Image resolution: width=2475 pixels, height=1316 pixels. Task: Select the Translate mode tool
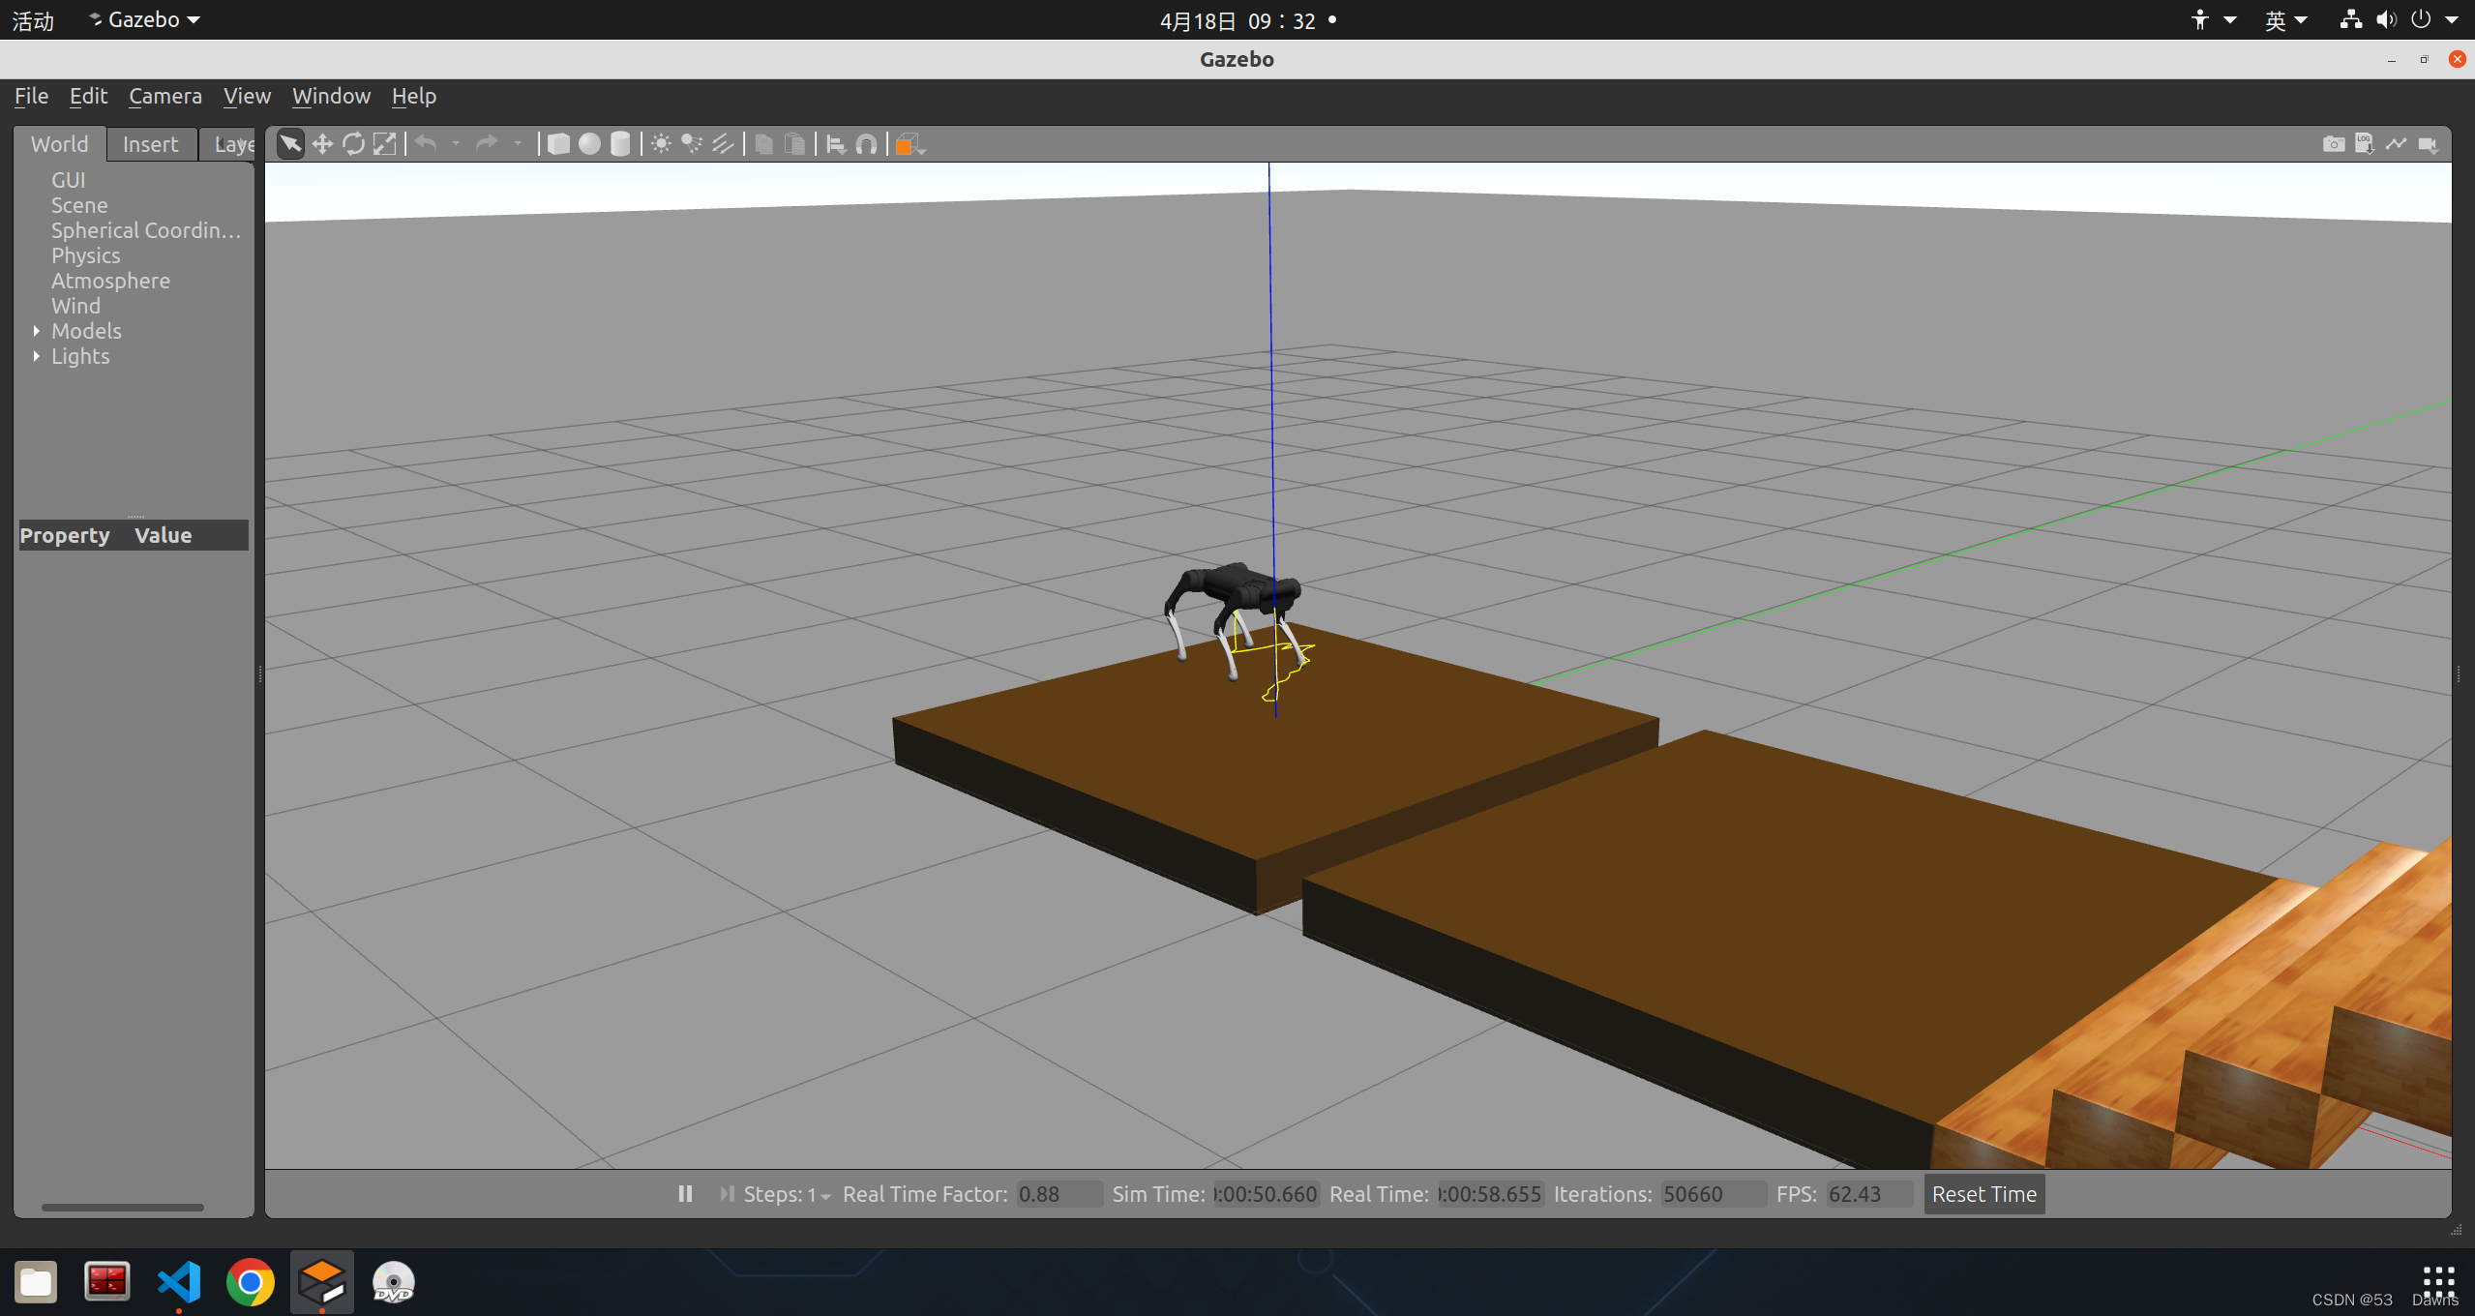coord(322,144)
